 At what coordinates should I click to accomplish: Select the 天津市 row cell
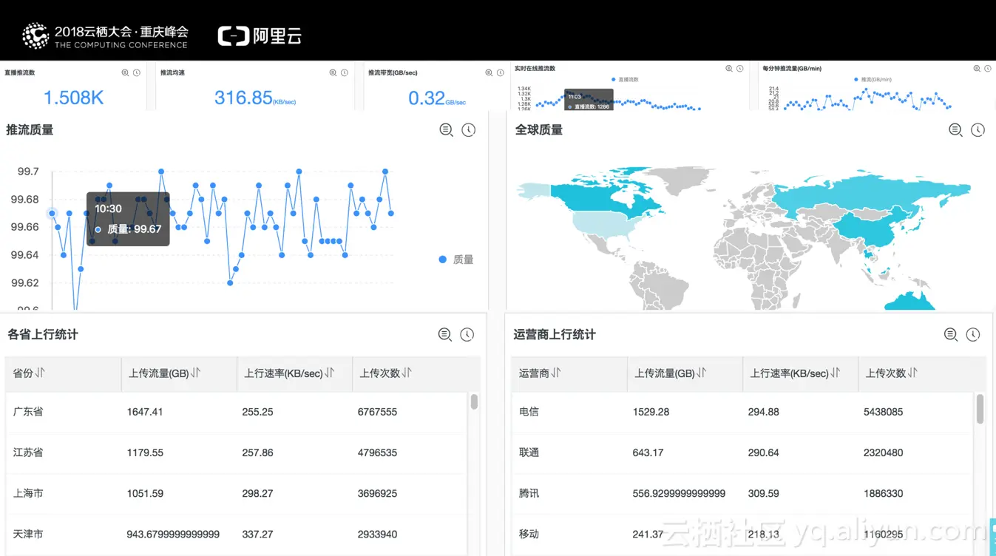(x=28, y=534)
